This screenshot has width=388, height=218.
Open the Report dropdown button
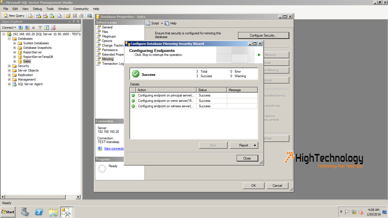click(x=244, y=145)
